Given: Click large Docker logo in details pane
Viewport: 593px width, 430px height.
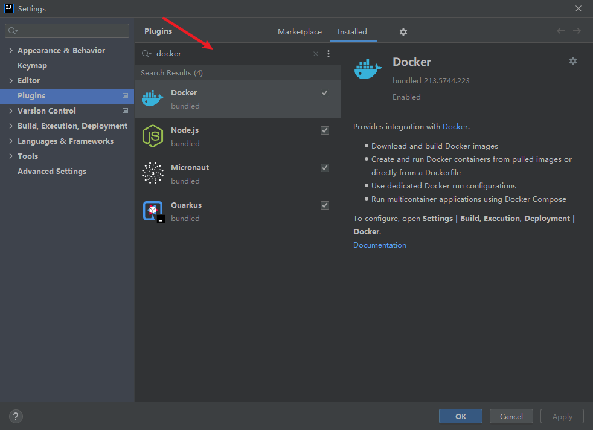Looking at the screenshot, I should pyautogui.click(x=368, y=69).
